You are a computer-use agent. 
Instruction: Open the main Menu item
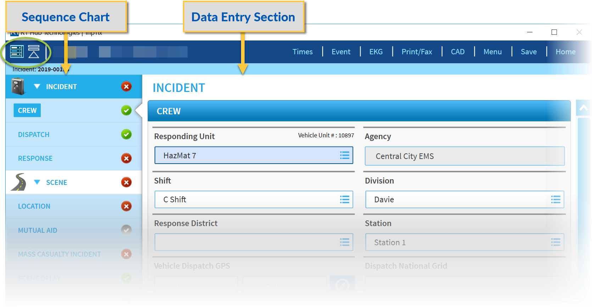(x=493, y=52)
